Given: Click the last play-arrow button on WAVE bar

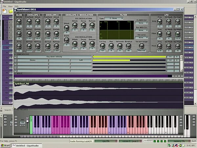Looking at the screenshot, I should pyautogui.click(x=182, y=76).
